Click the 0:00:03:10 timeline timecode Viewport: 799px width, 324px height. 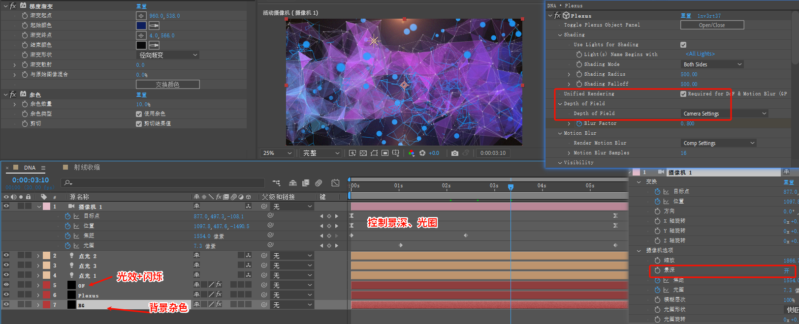(31, 180)
